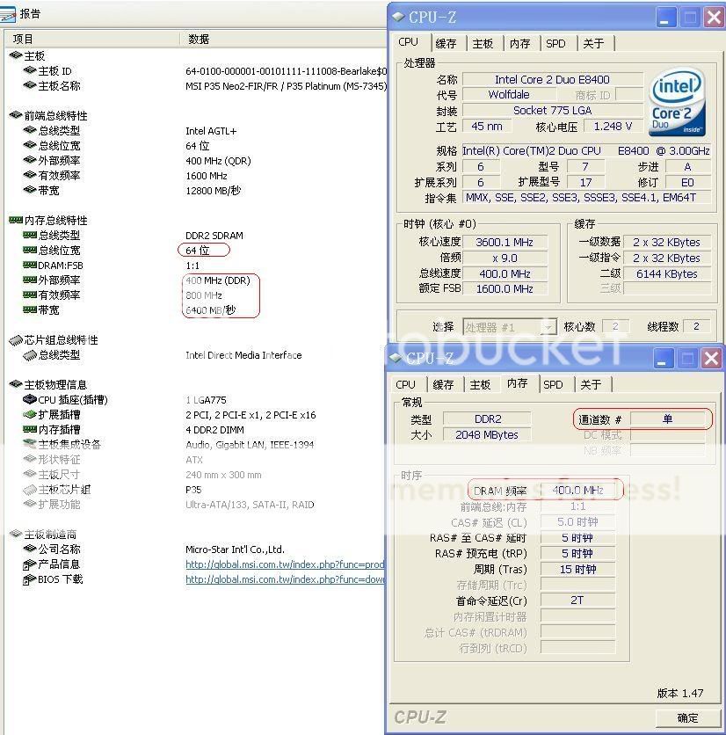Open the BIOS 下载 msi.com.tw link
The image size is (726, 735).
tap(285, 579)
